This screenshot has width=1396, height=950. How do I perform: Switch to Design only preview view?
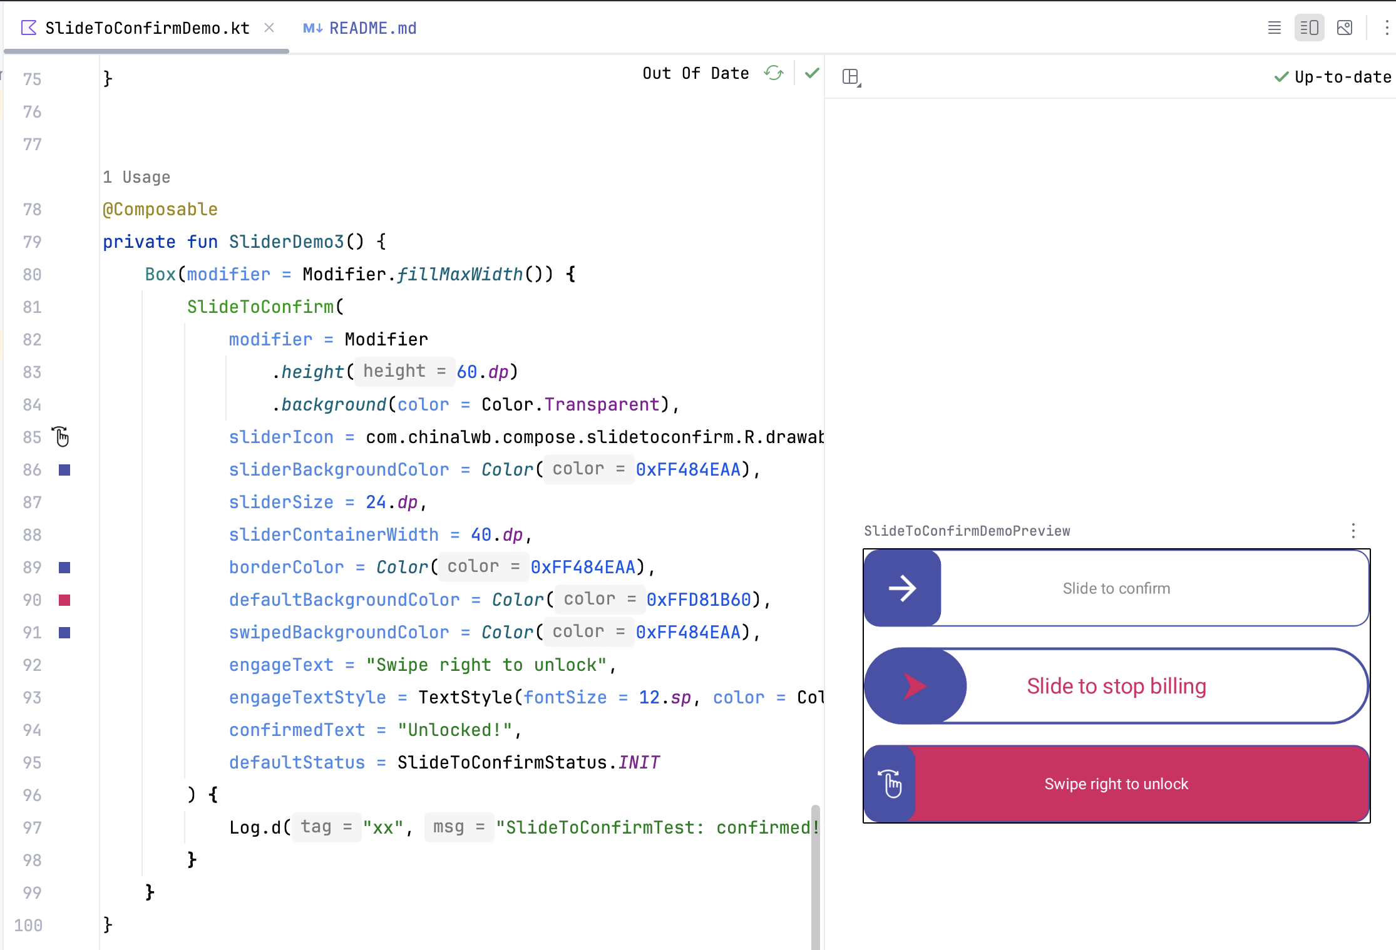[1344, 28]
